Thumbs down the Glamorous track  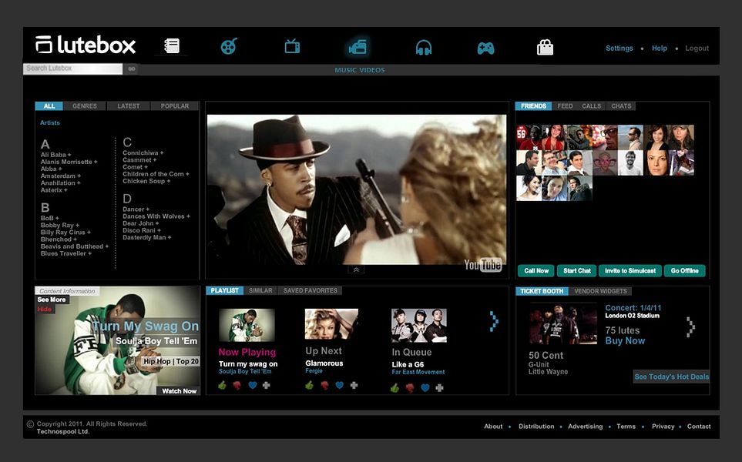(324, 386)
